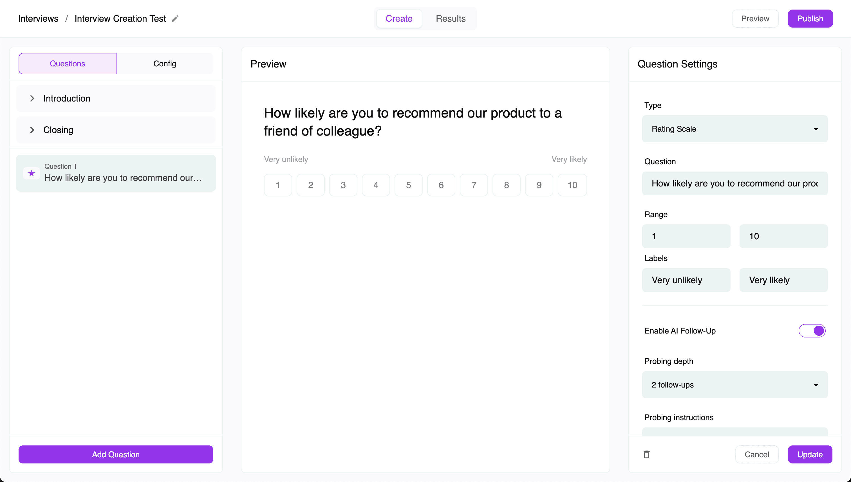
Task: Edit the interview title via pencil icon
Action: click(174, 19)
